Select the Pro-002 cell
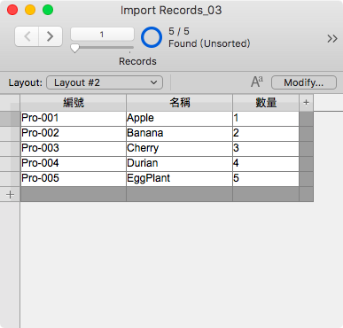343x328 pixels. pos(74,133)
